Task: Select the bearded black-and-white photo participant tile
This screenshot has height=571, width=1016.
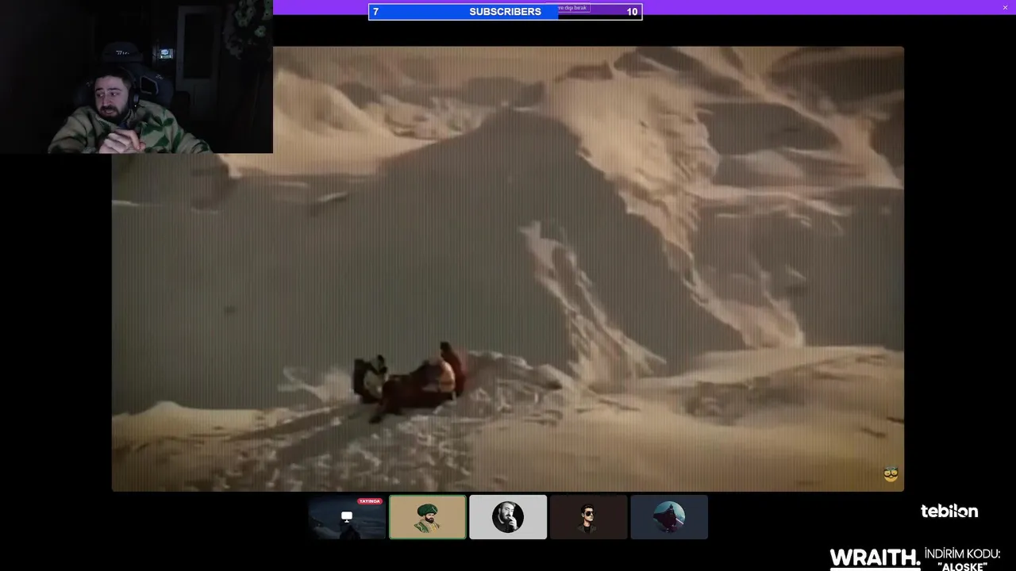Action: (508, 517)
